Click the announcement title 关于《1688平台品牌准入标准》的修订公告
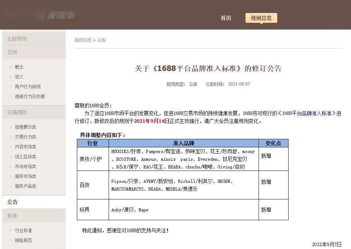Image resolution: width=351 pixels, height=249 pixels. (208, 68)
